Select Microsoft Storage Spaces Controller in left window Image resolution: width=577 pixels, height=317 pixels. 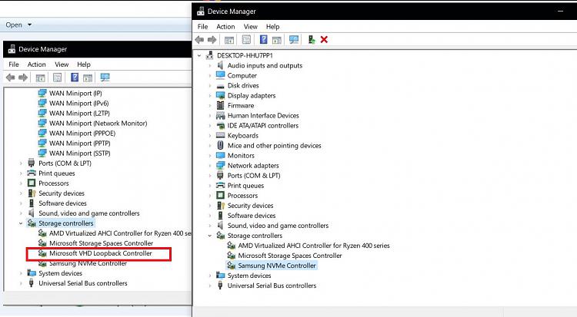click(102, 243)
